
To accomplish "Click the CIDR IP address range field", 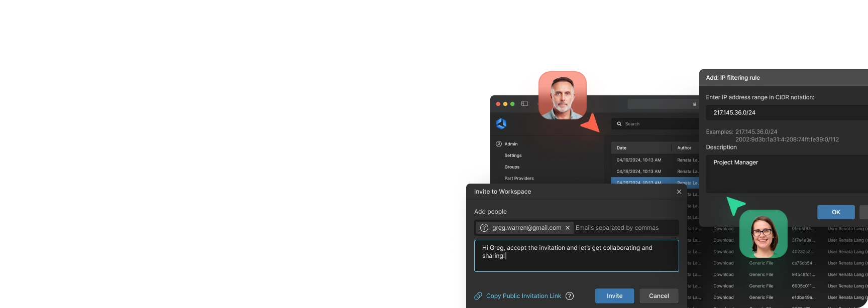I will click(787, 113).
